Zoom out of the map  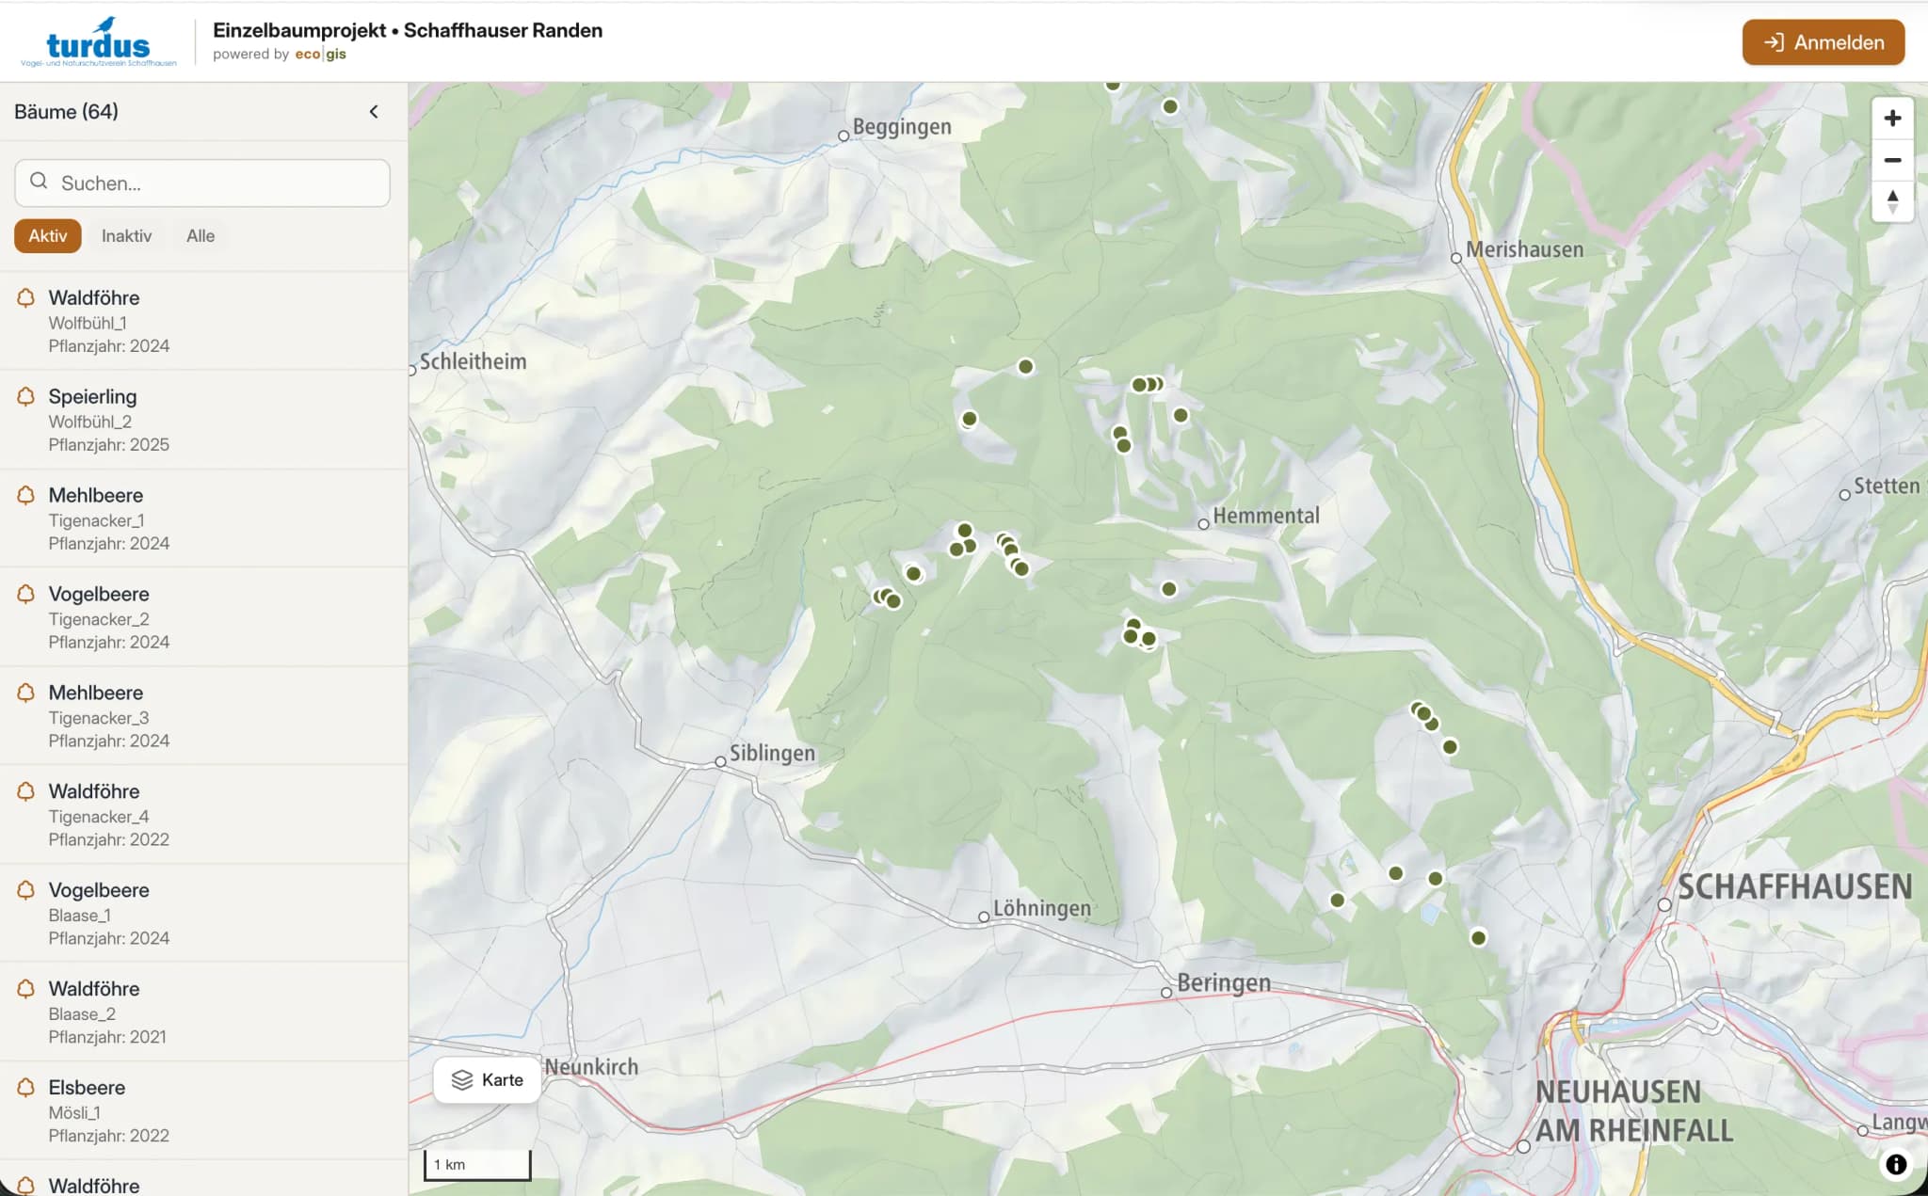(1892, 160)
